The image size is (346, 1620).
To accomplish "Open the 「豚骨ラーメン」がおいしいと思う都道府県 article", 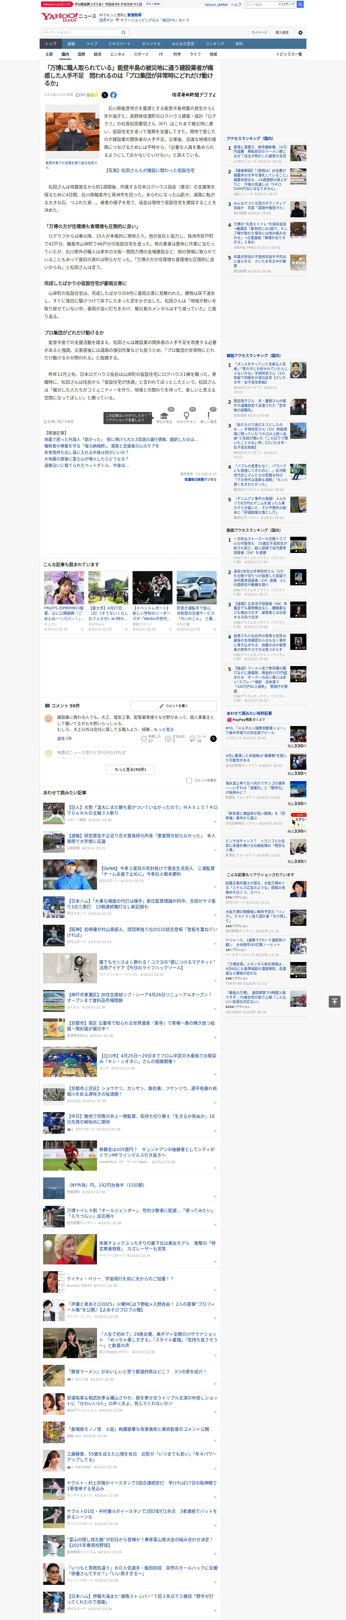I will 136,1372.
